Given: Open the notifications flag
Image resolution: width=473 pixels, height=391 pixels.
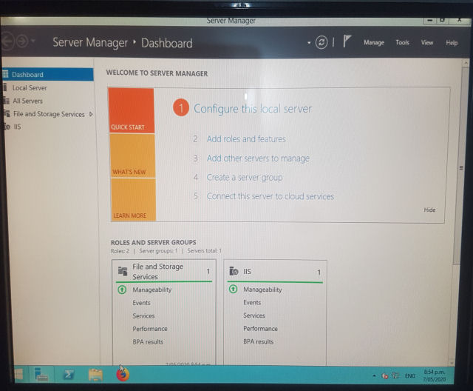Looking at the screenshot, I should point(347,41).
